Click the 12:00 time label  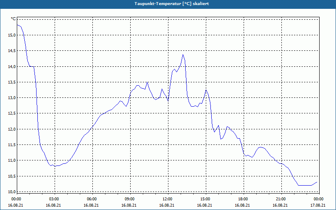[x=168, y=199]
